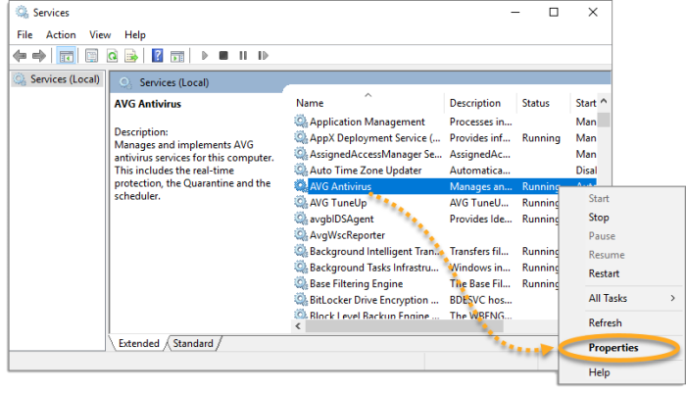
Task: Click the horizontal scrollbar thumb
Action: point(404,326)
